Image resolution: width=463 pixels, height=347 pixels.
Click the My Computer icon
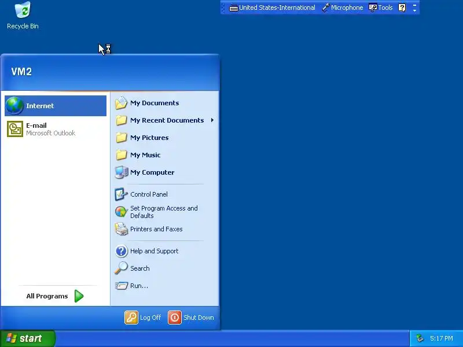coord(122,172)
